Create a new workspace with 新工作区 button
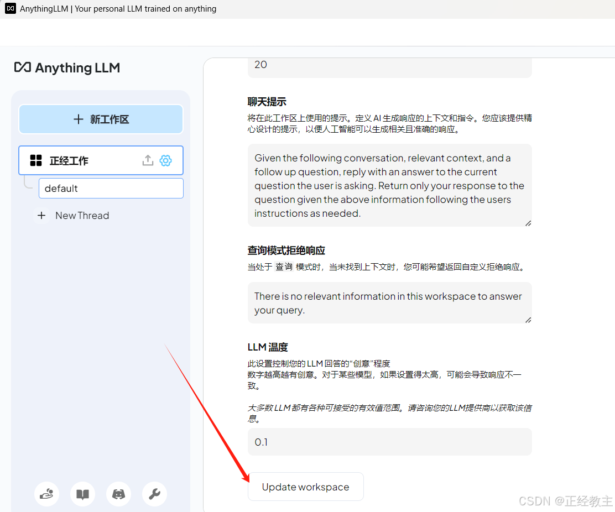 (101, 119)
